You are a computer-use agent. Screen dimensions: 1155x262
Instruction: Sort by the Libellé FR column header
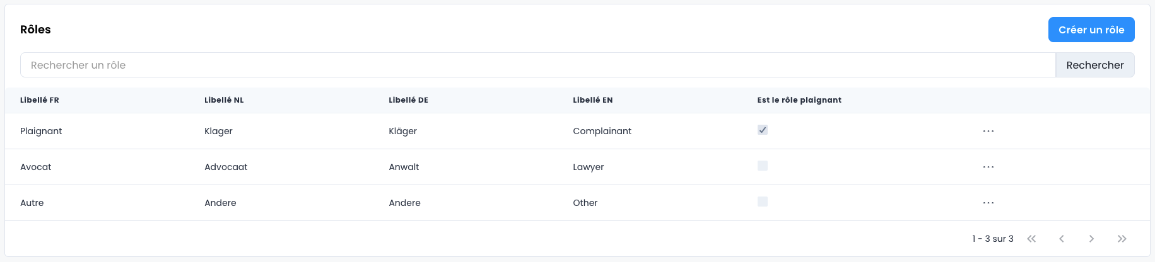tap(40, 100)
